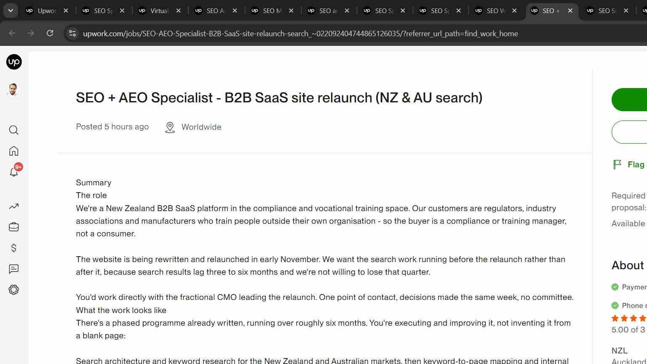Open the AI assistant icon in sidebar
Image resolution: width=647 pixels, height=364 pixels.
[x=14, y=290]
